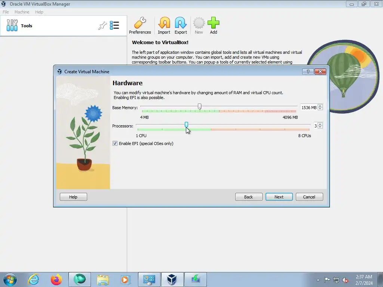The width and height of the screenshot is (383, 287).
Task: Click the '1 CPU' minimum label
Action: (141, 136)
